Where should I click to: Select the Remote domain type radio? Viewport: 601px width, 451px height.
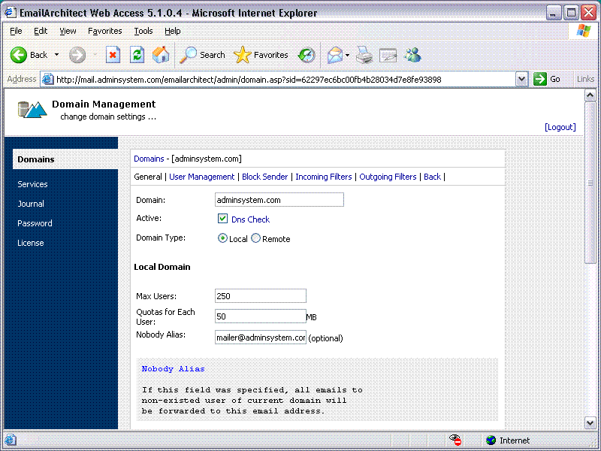pyautogui.click(x=255, y=238)
